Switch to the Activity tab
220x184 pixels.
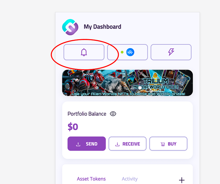click(x=130, y=179)
